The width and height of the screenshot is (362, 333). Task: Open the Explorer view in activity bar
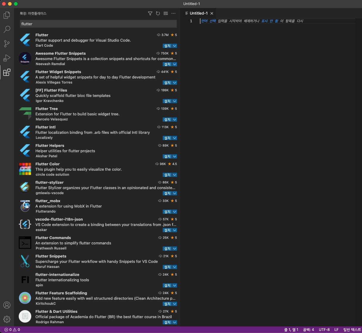7,15
